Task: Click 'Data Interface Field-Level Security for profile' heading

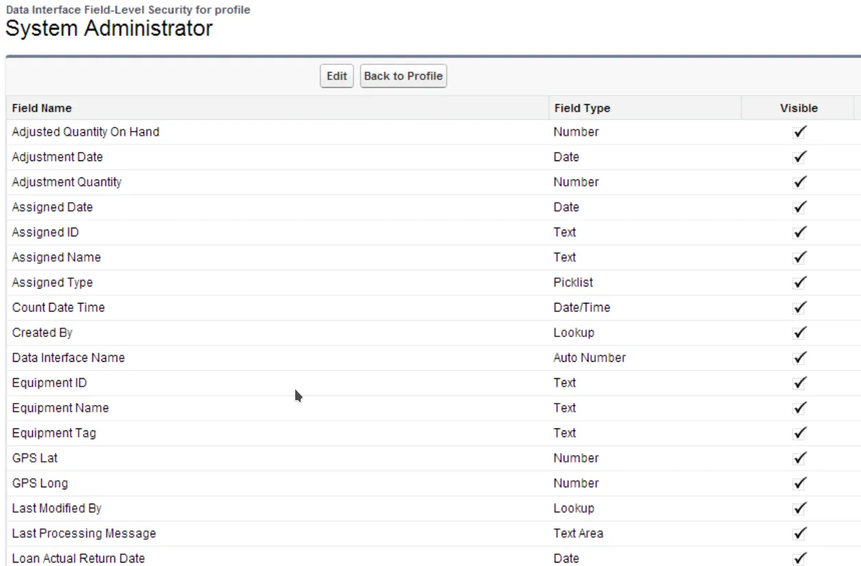Action: pos(128,10)
